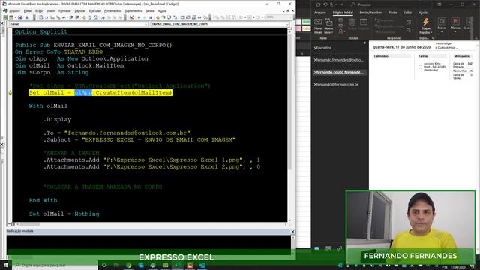Open the Arquivo menu in VBA editor
The image size is (480, 270).
coord(14,10)
